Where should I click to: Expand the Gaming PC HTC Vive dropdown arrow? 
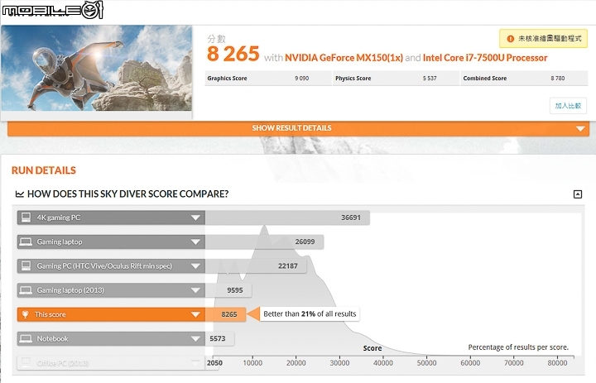tap(195, 266)
